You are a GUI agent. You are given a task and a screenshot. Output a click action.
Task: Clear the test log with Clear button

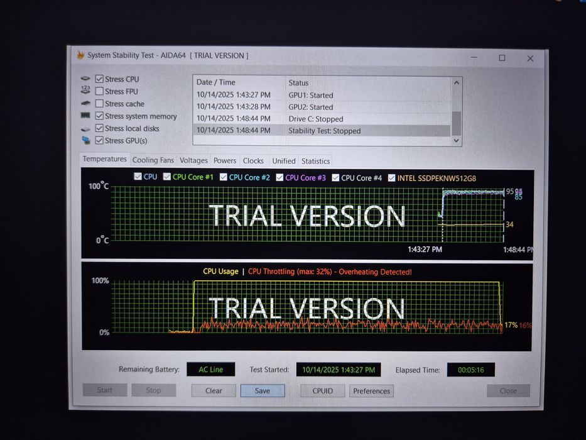point(214,390)
